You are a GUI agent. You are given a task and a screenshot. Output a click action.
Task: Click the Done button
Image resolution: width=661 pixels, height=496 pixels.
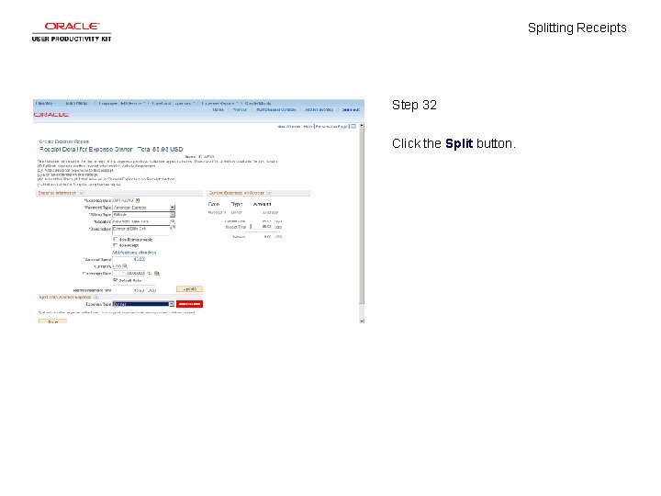(x=52, y=321)
